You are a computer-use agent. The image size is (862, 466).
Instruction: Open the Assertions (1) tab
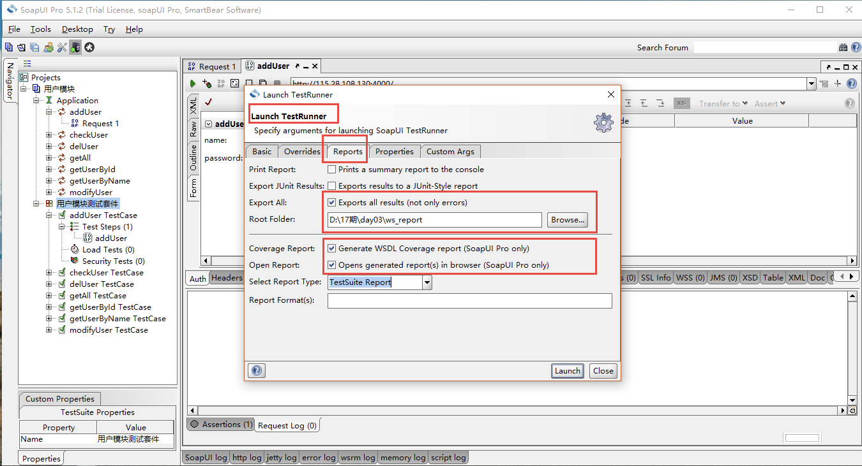(x=221, y=424)
